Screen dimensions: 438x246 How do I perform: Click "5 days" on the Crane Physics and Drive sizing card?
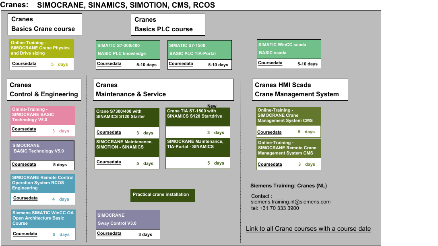click(60, 64)
